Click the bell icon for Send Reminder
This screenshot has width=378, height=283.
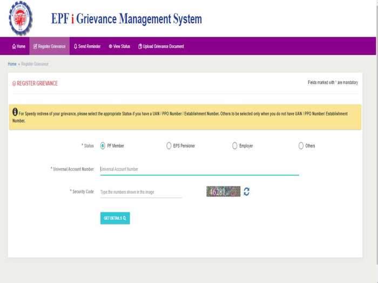(76, 46)
